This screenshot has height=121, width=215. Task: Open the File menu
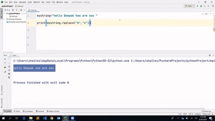coord(6,2)
